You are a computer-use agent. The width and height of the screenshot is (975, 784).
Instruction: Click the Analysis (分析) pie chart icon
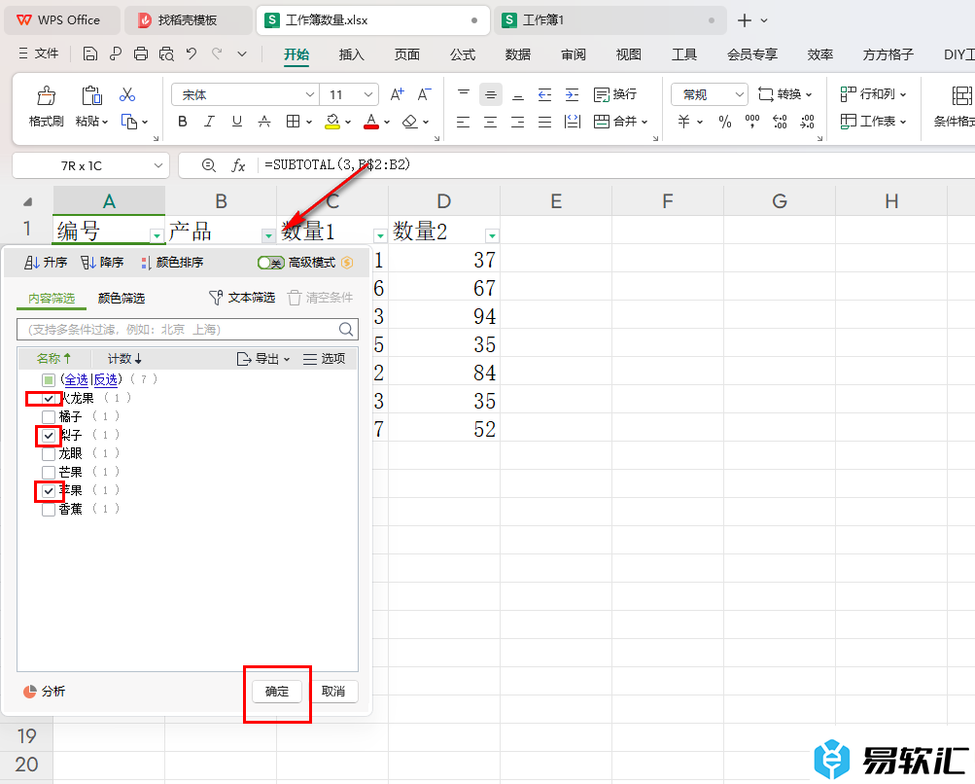point(29,692)
